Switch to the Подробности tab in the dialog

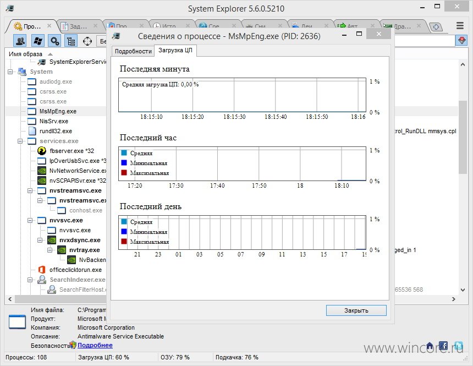coord(133,51)
